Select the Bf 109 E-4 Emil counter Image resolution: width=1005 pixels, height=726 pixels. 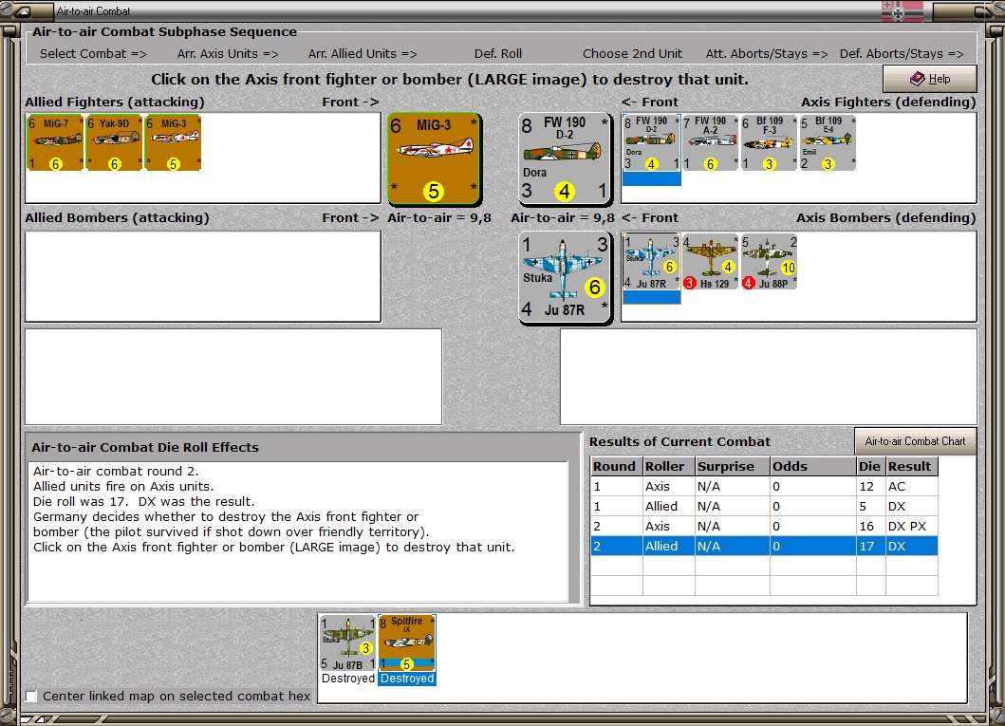[x=828, y=143]
